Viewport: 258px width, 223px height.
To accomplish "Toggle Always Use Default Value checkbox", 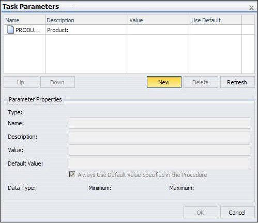I will (72, 174).
